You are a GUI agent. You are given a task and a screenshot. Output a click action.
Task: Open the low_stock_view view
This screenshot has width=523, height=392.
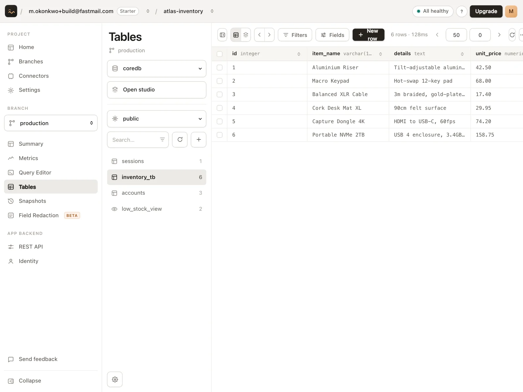coord(157,209)
